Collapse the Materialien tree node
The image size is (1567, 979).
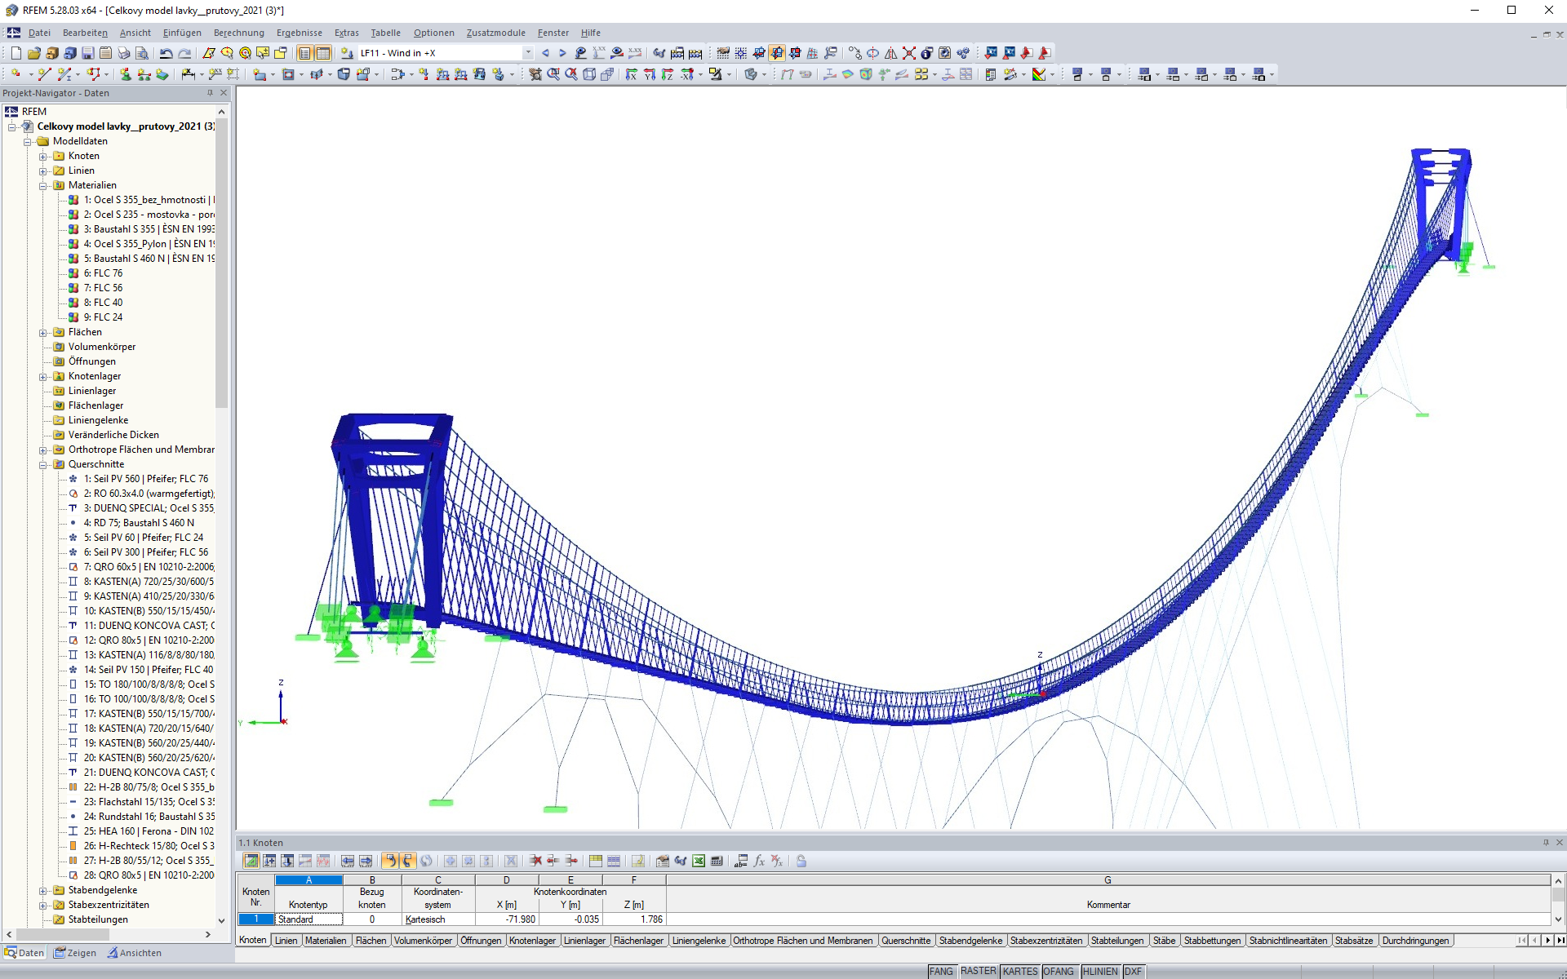click(x=43, y=185)
